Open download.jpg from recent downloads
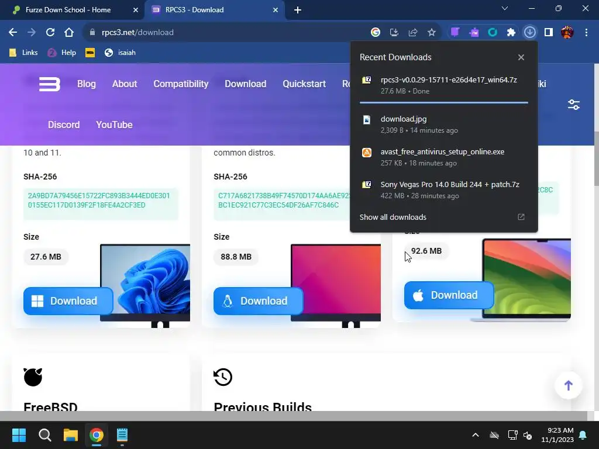Viewport: 599px width, 449px height. click(444, 125)
